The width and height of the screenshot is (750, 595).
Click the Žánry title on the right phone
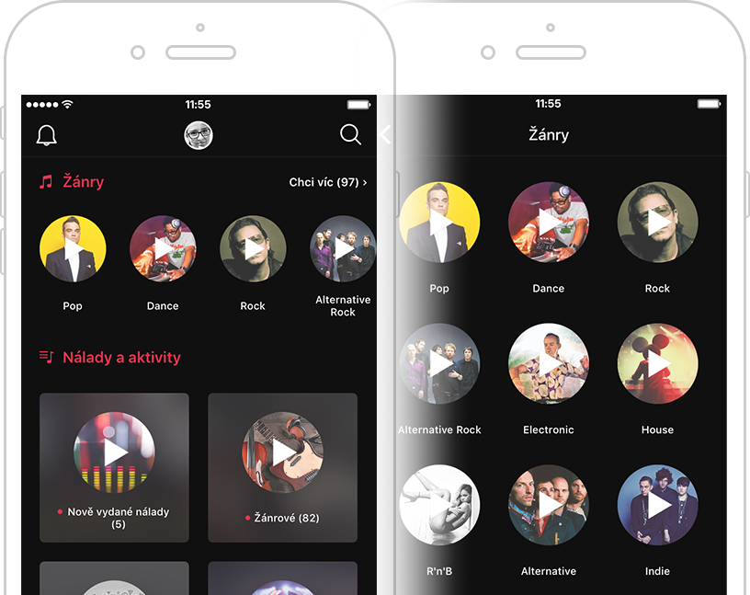click(x=549, y=134)
